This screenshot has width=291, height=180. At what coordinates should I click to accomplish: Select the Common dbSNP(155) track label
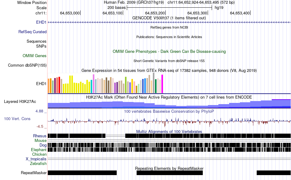pyautogui.click(x=27, y=65)
